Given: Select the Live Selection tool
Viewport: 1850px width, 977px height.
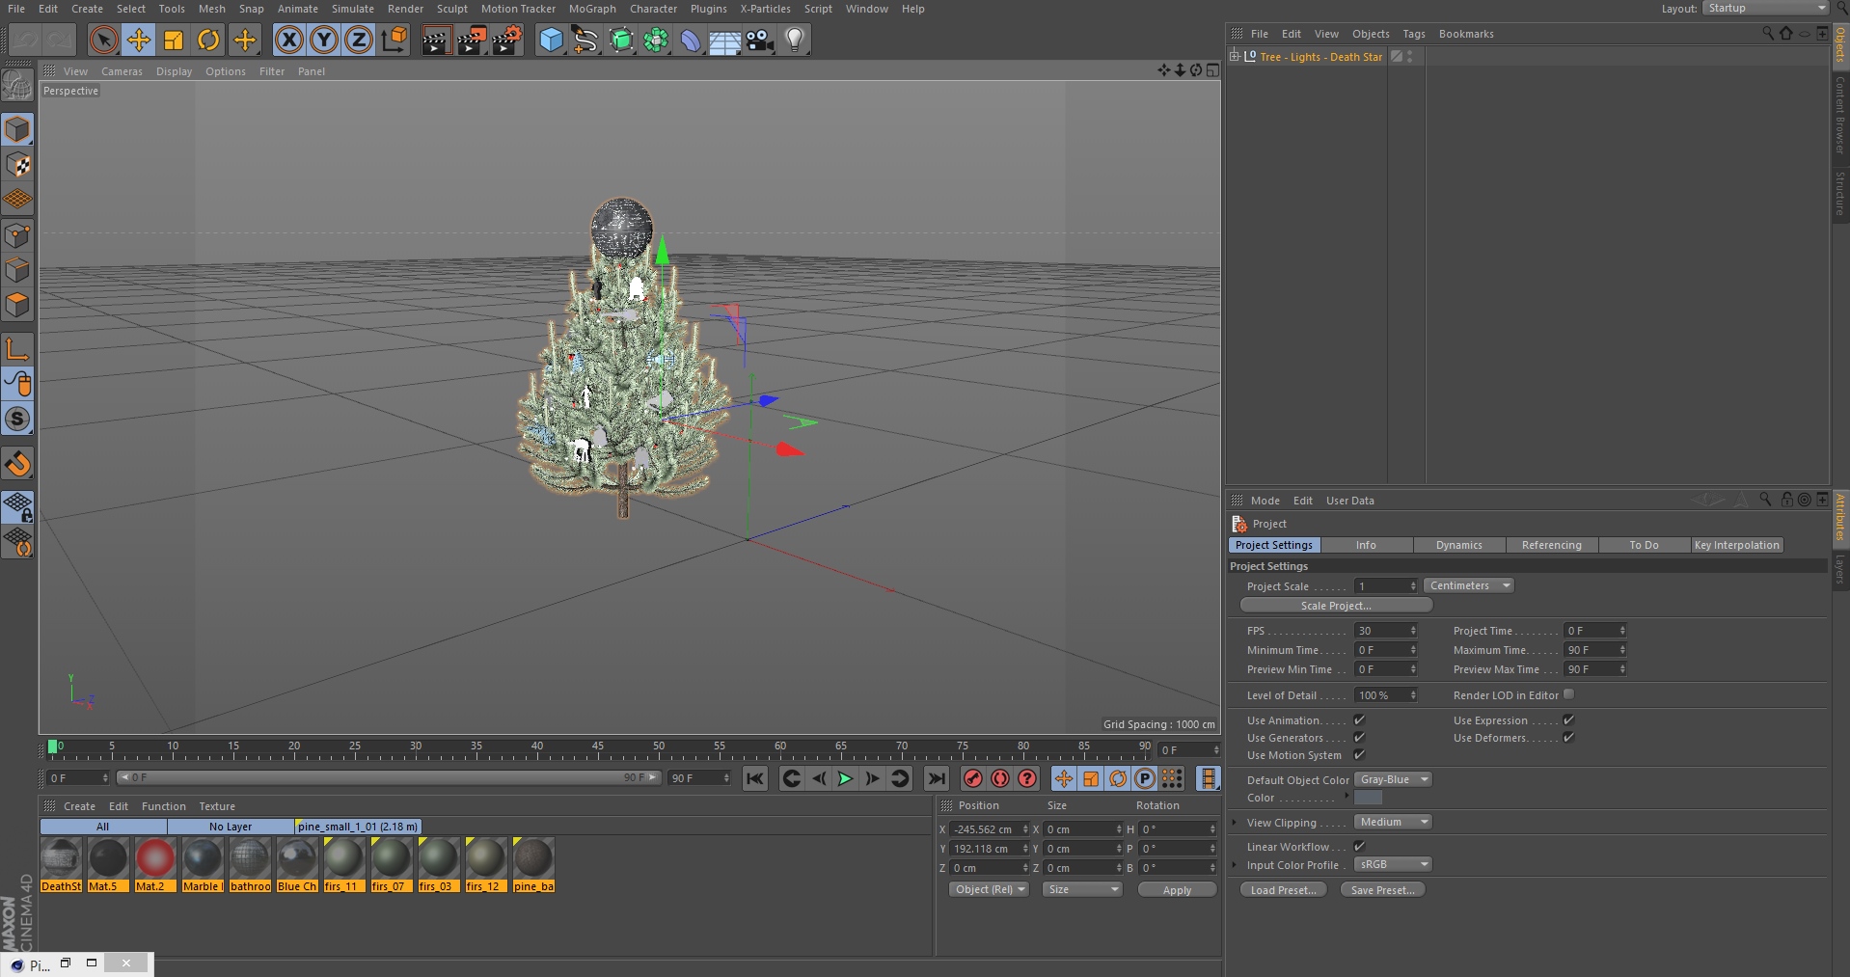Looking at the screenshot, I should [103, 40].
